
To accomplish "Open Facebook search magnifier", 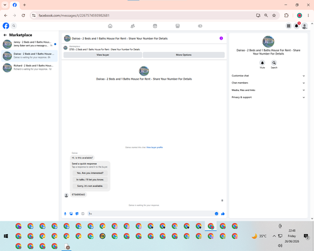I will [x=14, y=26].
